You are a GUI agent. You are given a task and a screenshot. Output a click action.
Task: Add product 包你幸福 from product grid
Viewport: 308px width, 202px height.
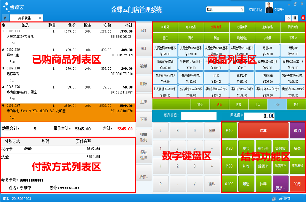tap(267, 78)
